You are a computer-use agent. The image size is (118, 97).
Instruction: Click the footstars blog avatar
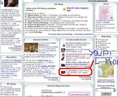pos(64,45)
